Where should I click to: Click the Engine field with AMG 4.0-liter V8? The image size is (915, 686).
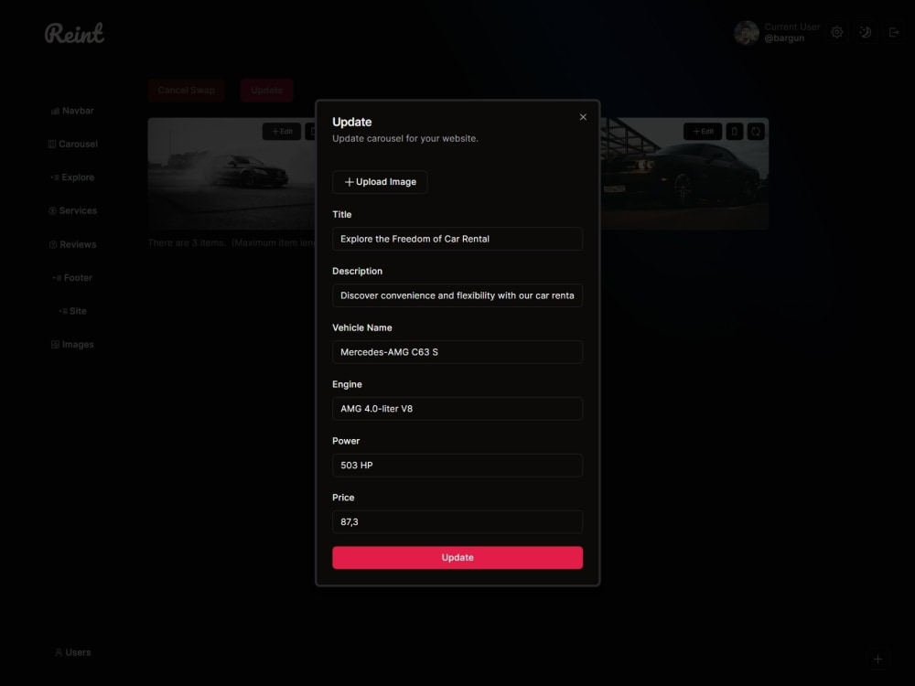(x=457, y=408)
